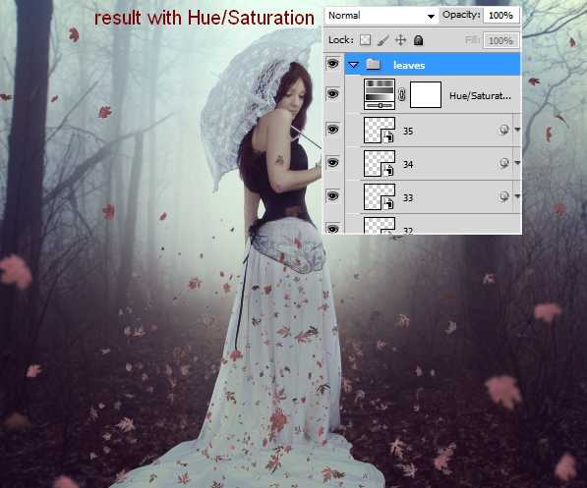
Task: Select the white layer mask thumbnail
Action: tap(426, 94)
